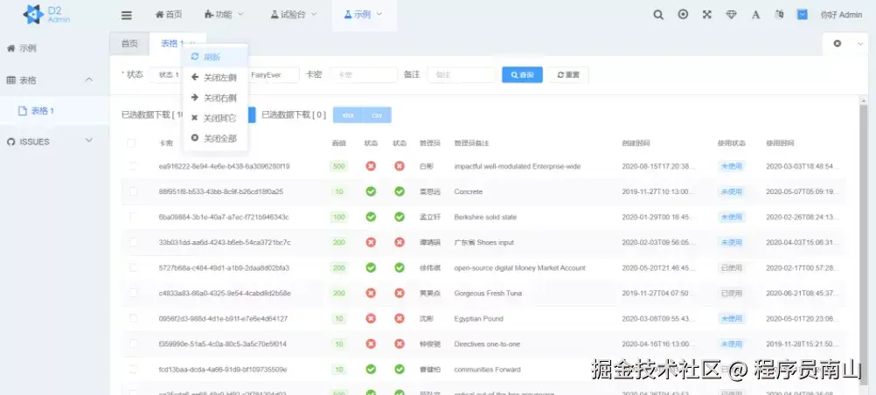The height and width of the screenshot is (395, 876).
Task: Download selected data as xlsx
Action: coord(348,115)
